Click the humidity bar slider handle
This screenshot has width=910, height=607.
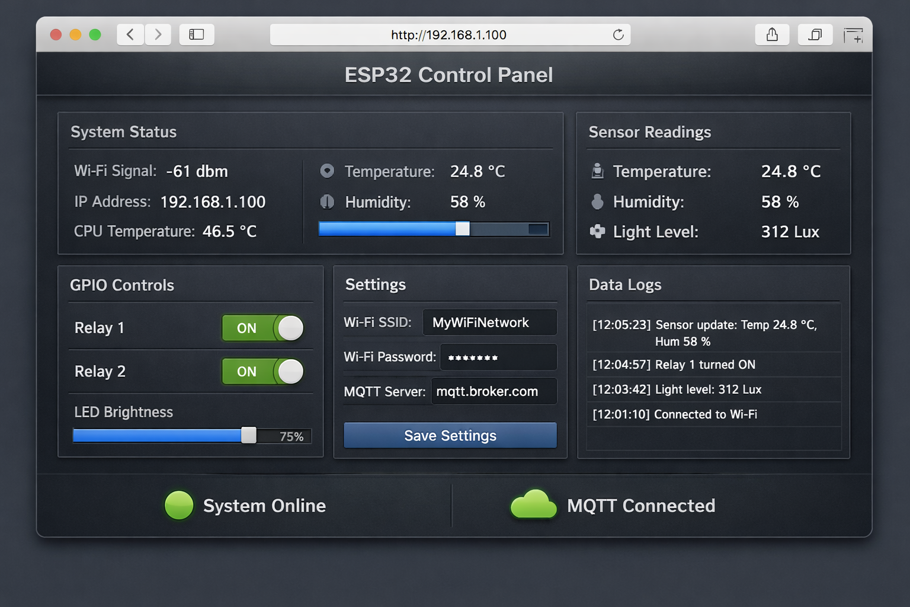tap(463, 229)
